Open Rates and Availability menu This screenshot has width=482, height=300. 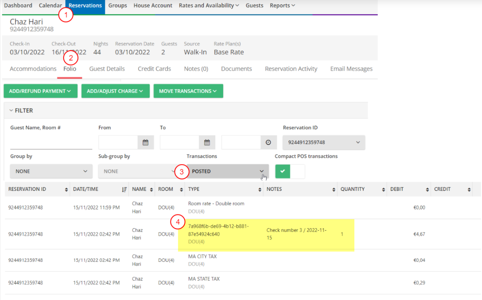[x=209, y=5]
